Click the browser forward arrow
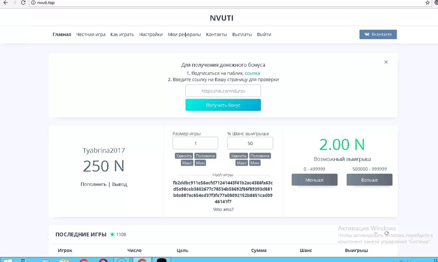Screen dimensions: 438x262 coord(14,3)
